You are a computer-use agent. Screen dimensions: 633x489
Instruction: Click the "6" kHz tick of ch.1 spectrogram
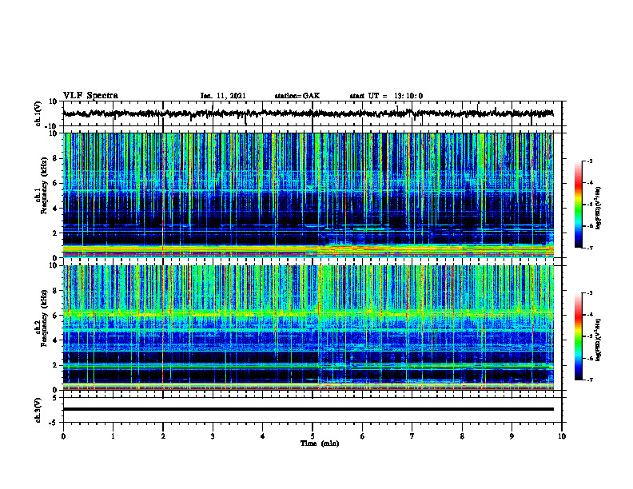point(55,183)
